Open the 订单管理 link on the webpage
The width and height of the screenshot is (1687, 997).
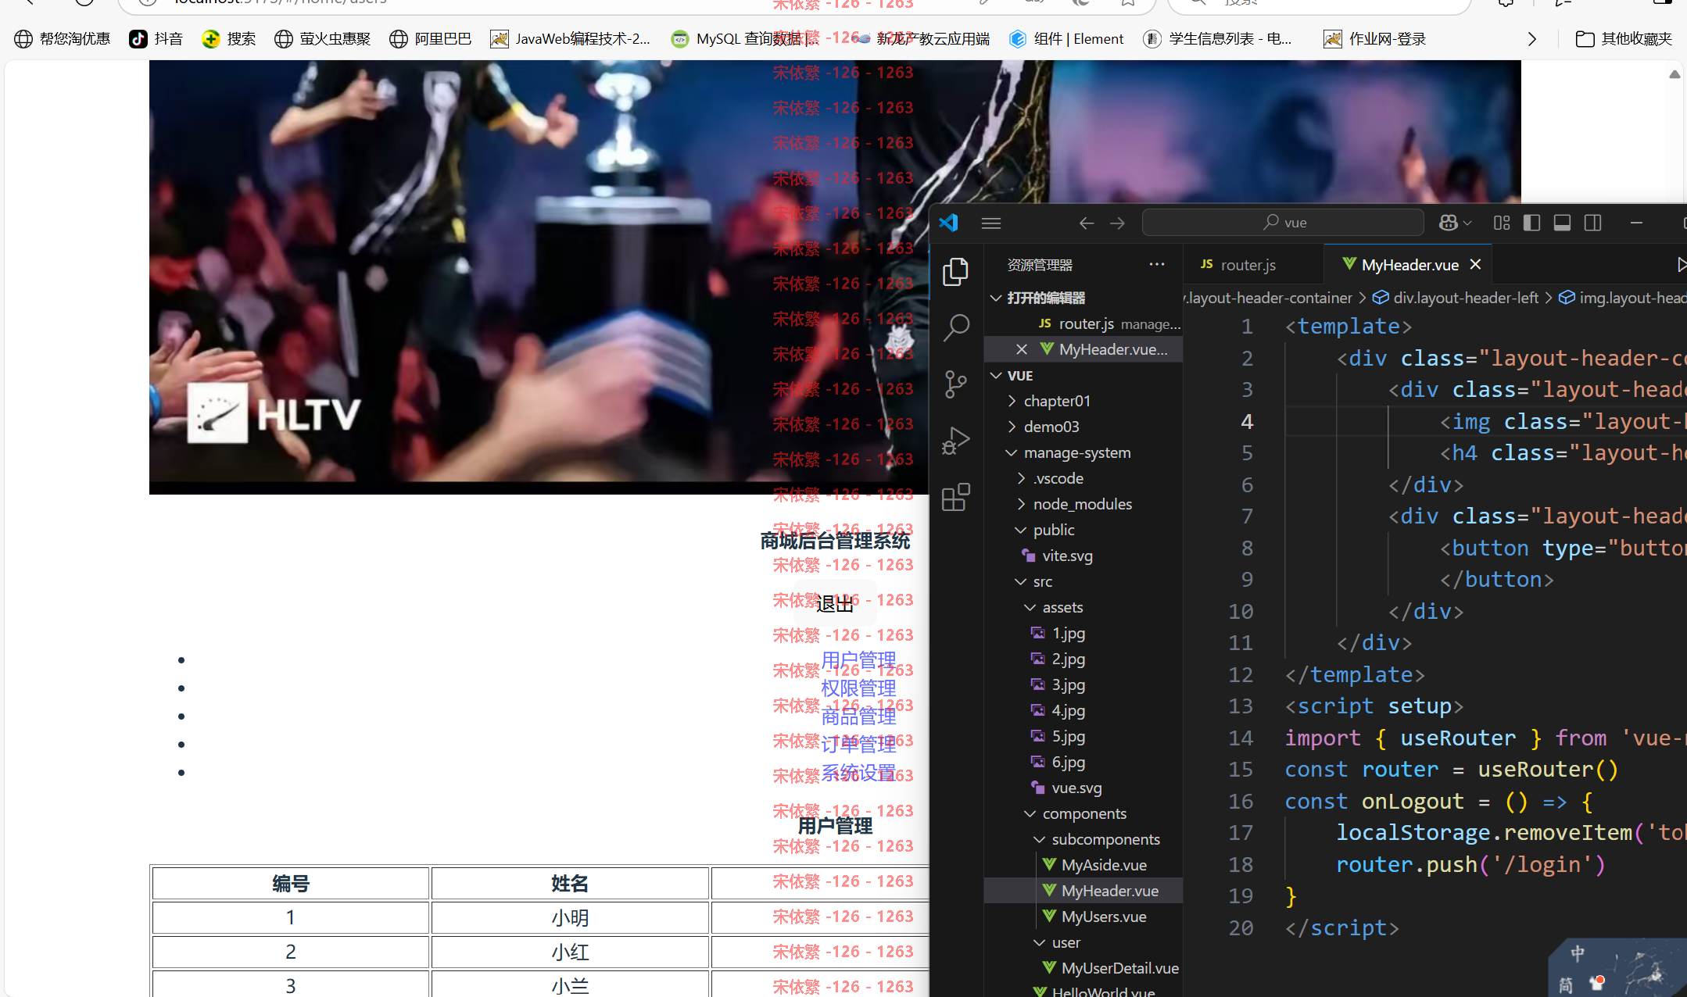pos(858,745)
